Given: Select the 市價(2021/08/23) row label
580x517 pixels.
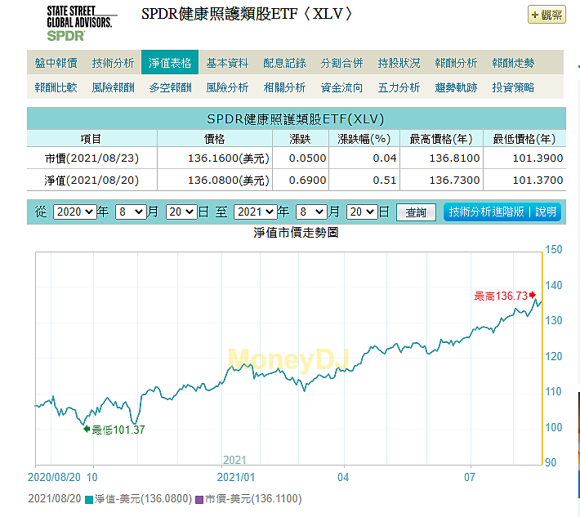Looking at the screenshot, I should [x=91, y=158].
